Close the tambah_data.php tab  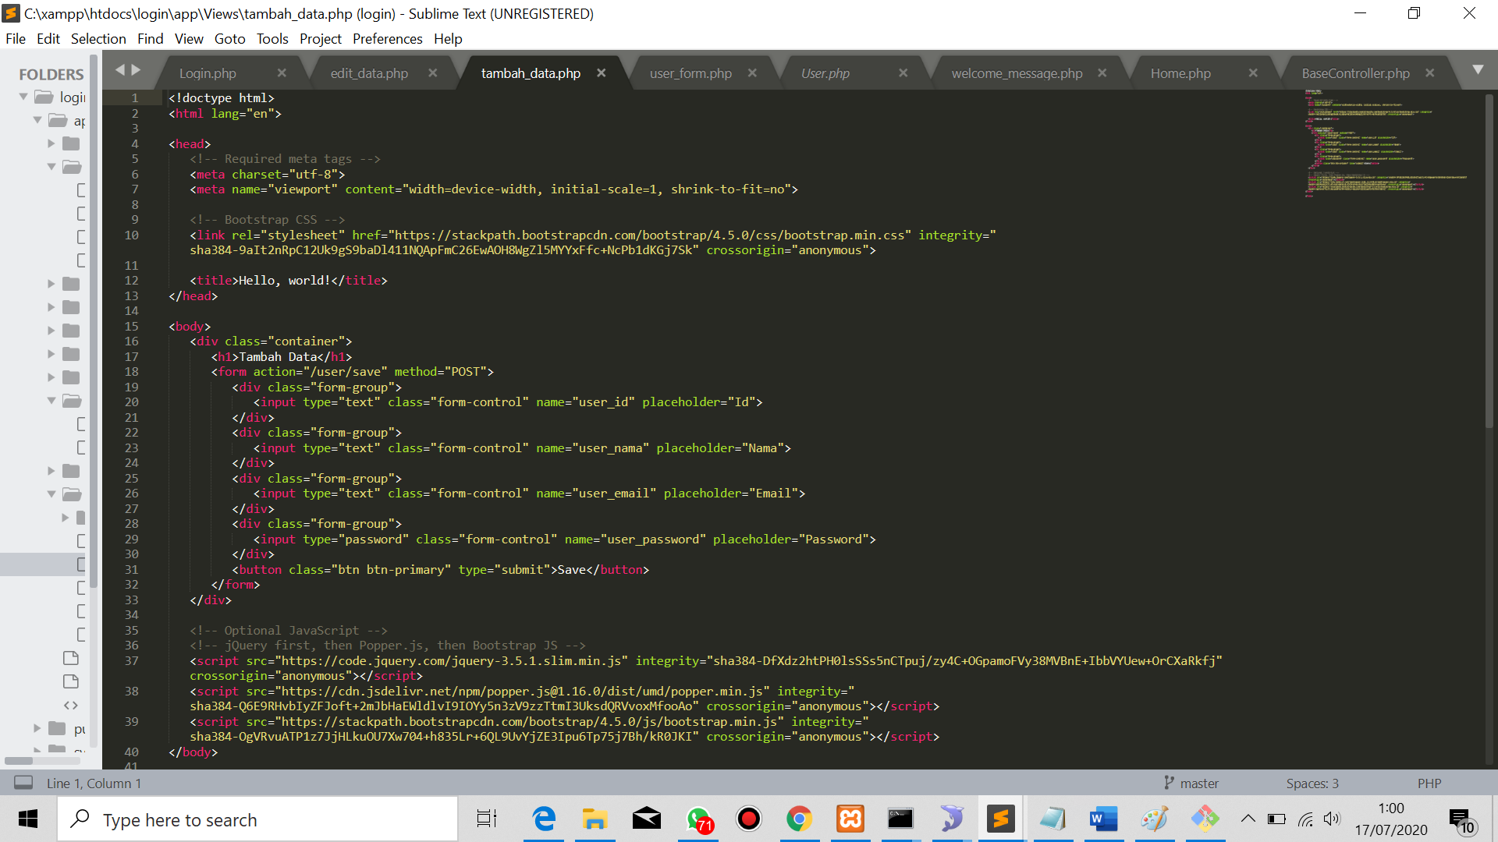601,73
